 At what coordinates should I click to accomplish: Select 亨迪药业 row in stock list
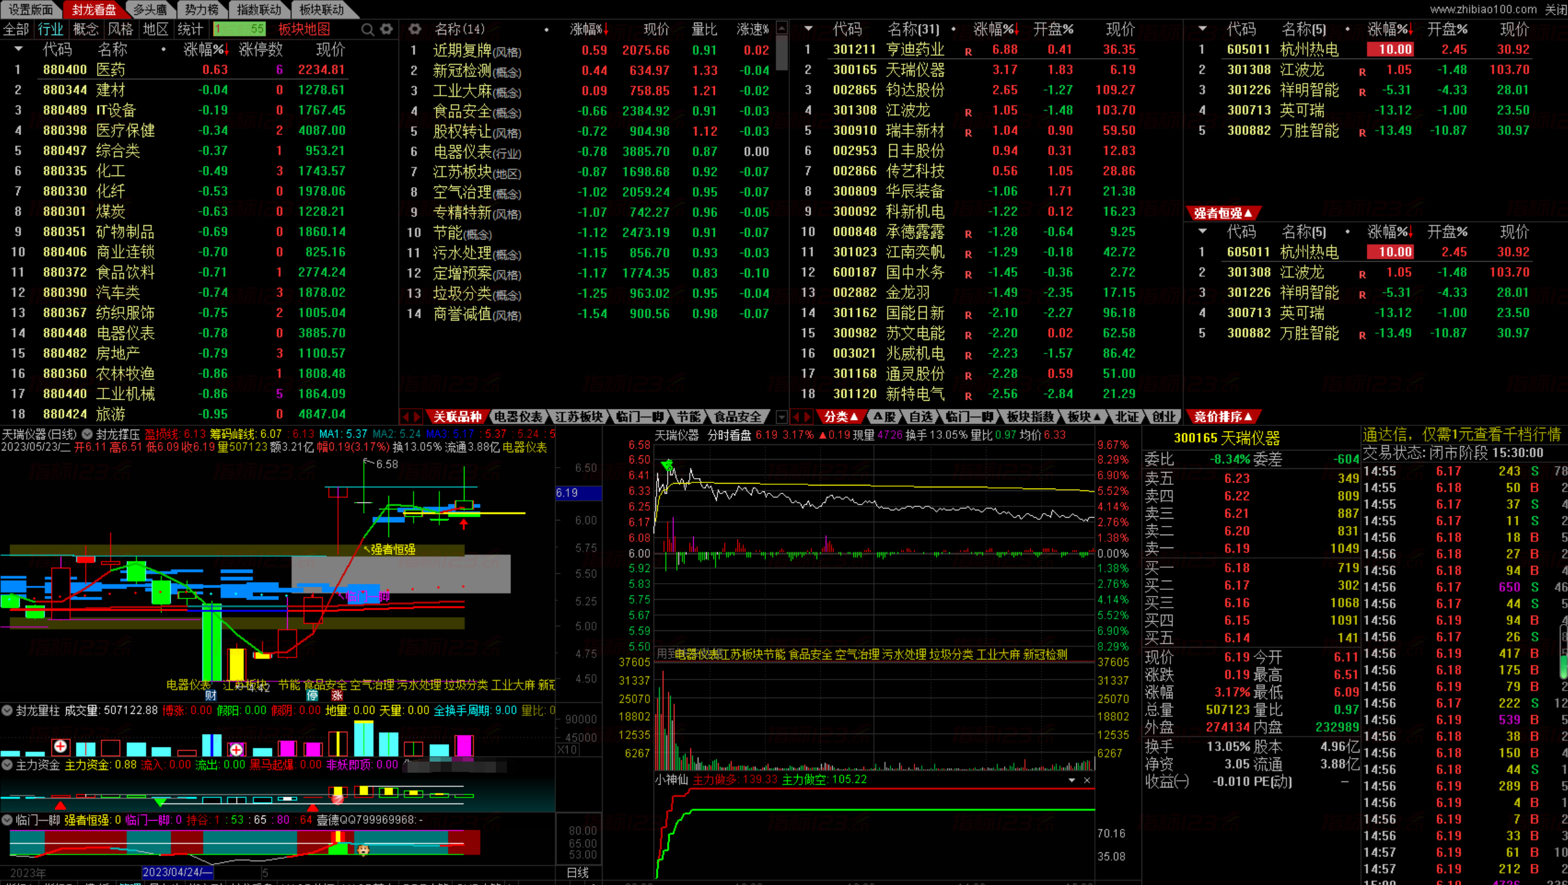pyautogui.click(x=914, y=50)
